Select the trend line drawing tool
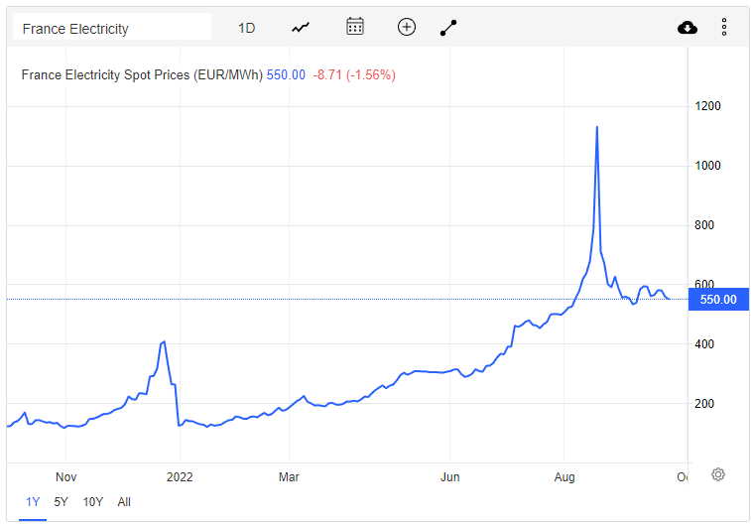751x524 pixels. tap(448, 28)
